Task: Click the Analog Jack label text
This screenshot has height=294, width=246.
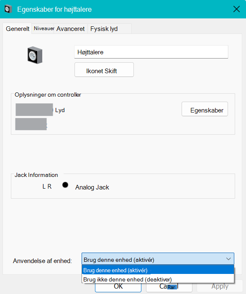Action: click(x=92, y=187)
